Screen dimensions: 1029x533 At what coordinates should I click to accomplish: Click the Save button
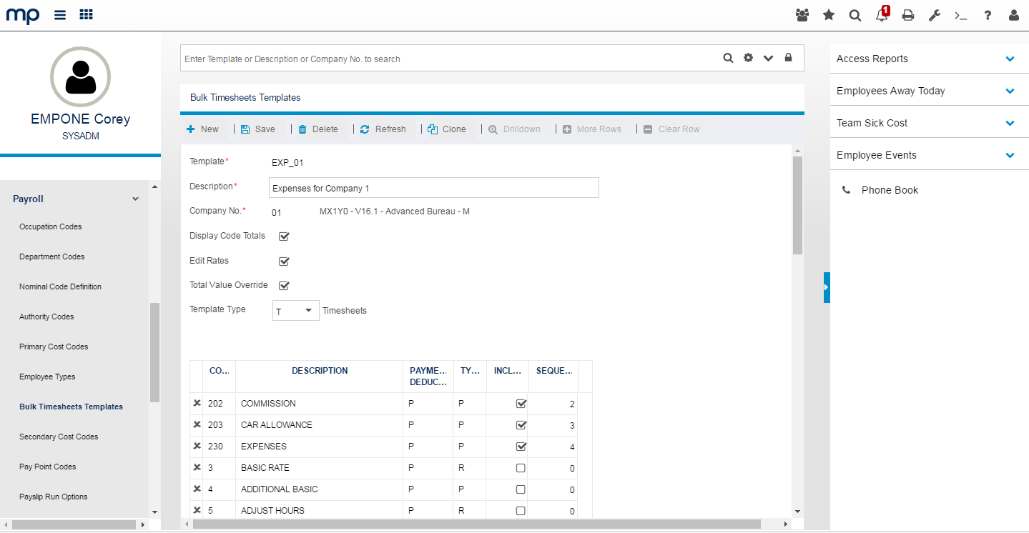click(258, 129)
